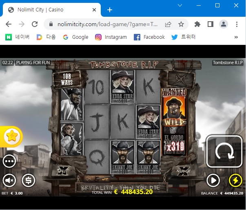
Task: Go forward with the browser forward arrow
Action: [22, 24]
